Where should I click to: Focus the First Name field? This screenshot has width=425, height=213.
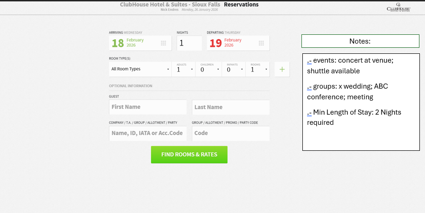pos(148,107)
